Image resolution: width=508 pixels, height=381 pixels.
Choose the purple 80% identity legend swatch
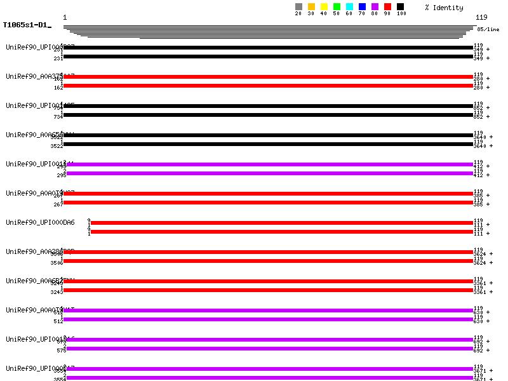(375, 7)
